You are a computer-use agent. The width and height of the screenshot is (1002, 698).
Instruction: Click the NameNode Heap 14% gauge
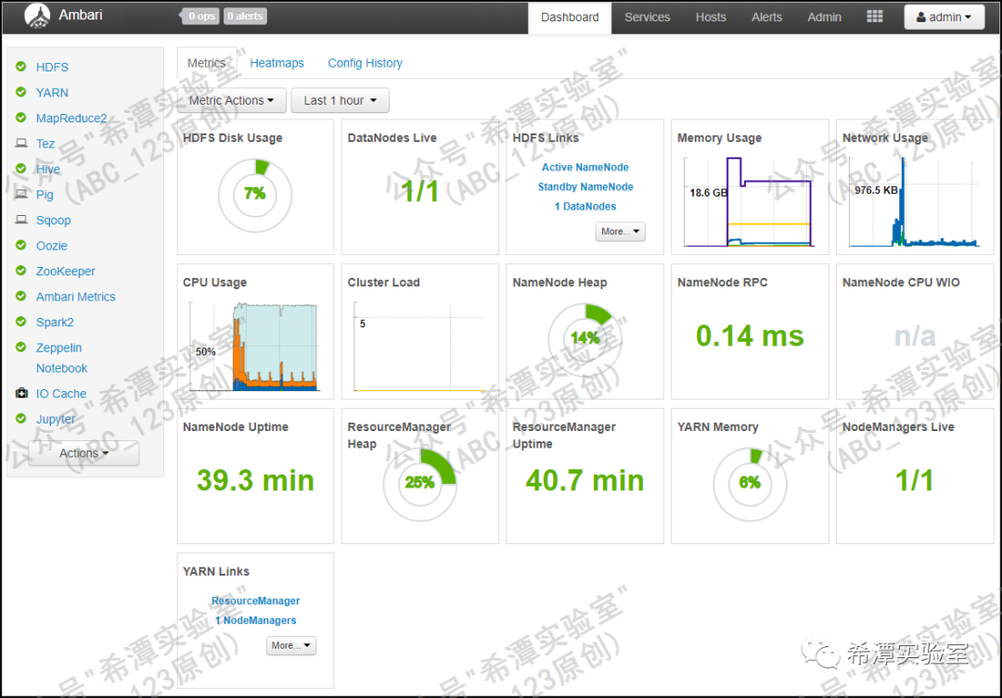(x=585, y=339)
